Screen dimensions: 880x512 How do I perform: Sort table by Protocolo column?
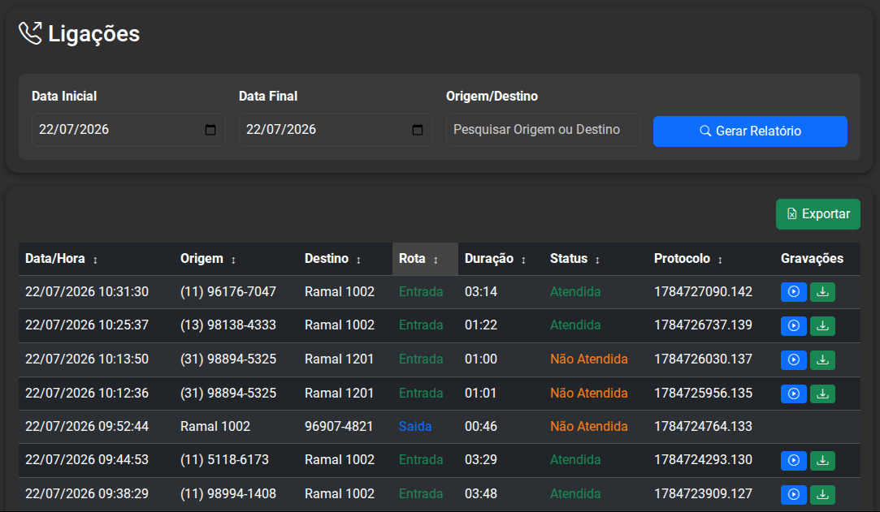720,260
